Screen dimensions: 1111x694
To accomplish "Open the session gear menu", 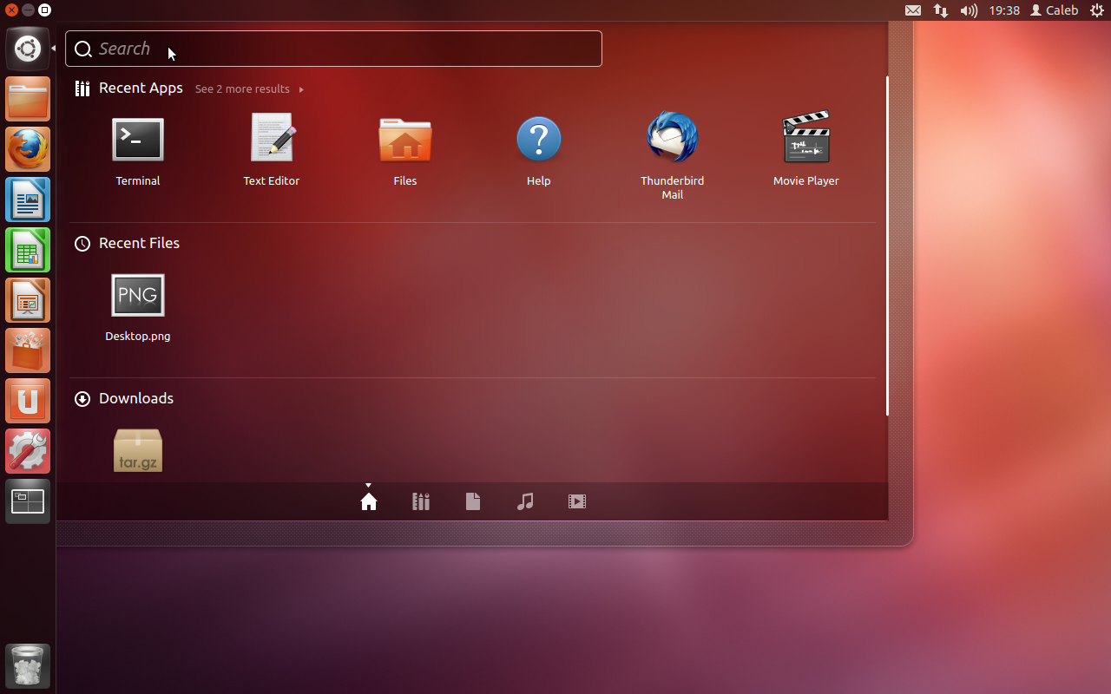I will tap(1097, 10).
